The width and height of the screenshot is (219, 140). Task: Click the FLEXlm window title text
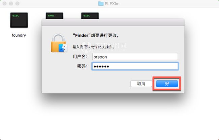click(112, 4)
